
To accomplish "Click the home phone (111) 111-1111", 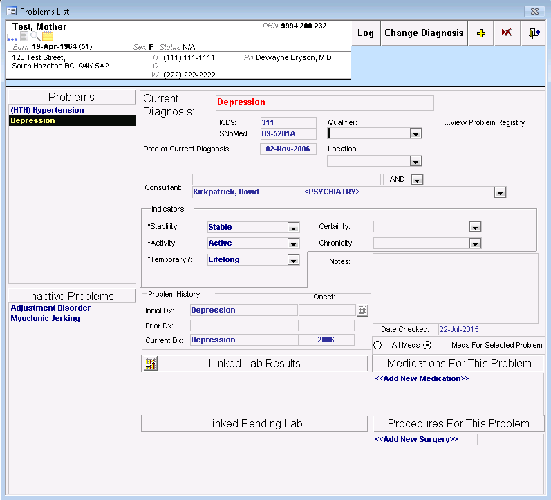I will (189, 57).
